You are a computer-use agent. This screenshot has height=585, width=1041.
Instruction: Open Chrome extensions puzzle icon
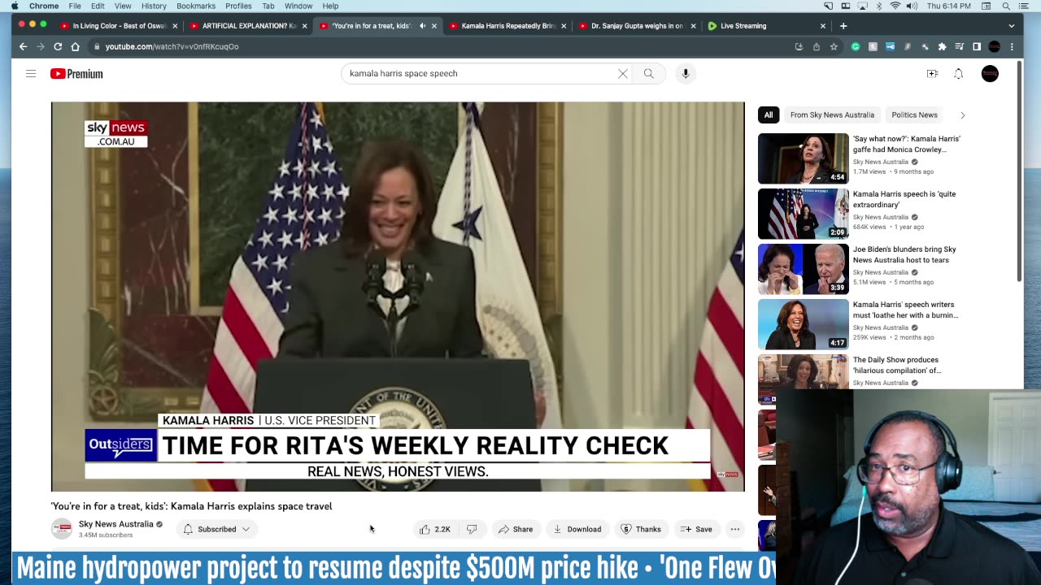(942, 47)
